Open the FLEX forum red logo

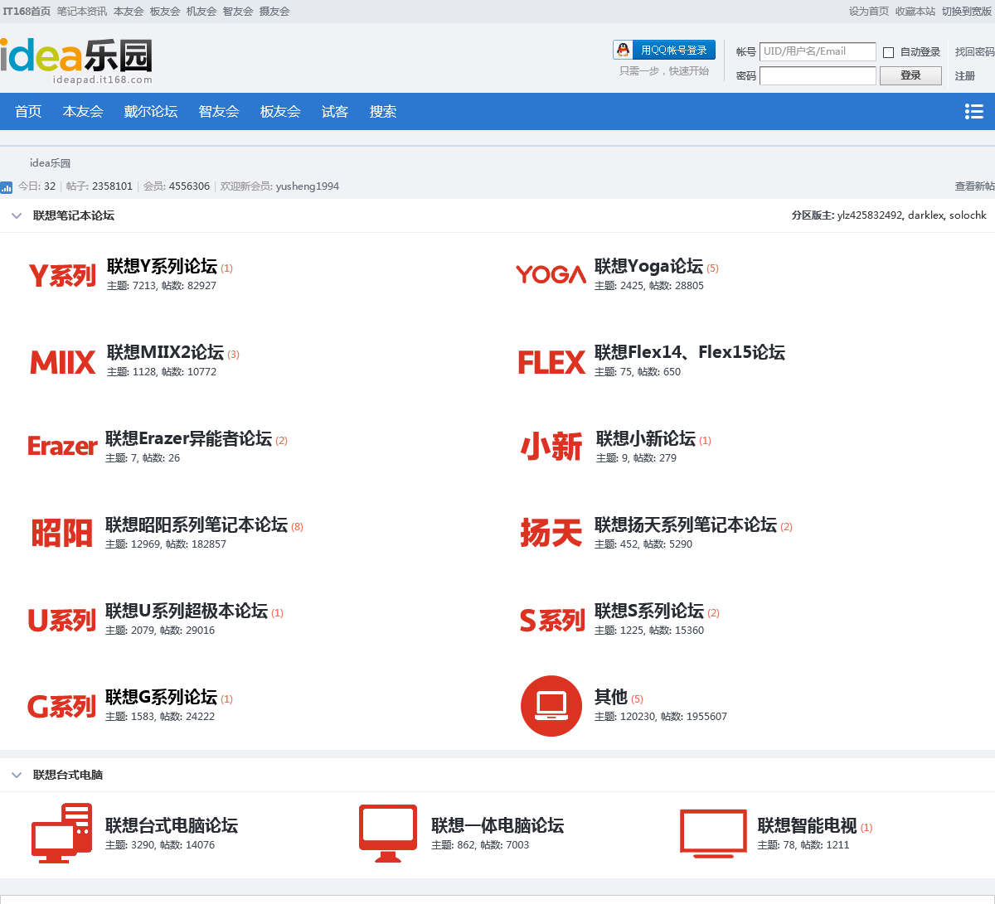pyautogui.click(x=551, y=362)
